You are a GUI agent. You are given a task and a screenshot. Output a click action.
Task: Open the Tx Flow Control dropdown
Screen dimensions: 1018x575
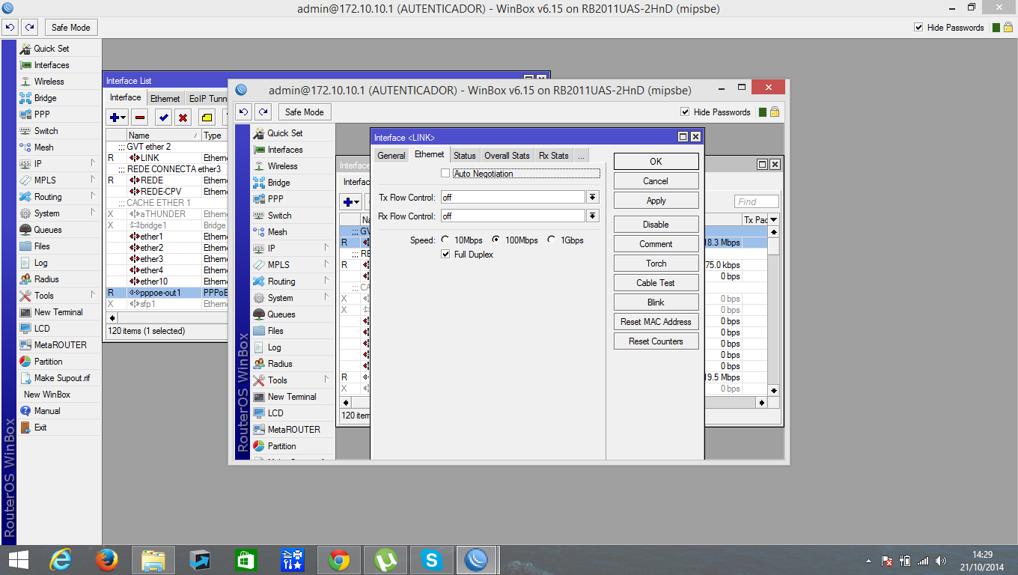pyautogui.click(x=592, y=197)
